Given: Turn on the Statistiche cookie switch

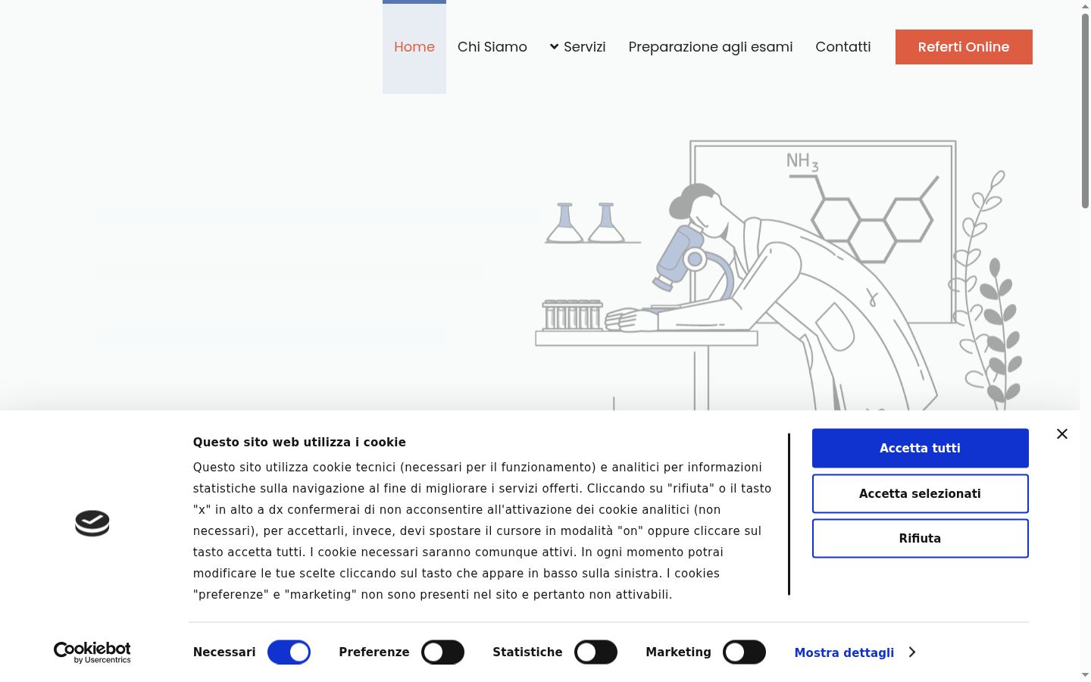Looking at the screenshot, I should 596,652.
